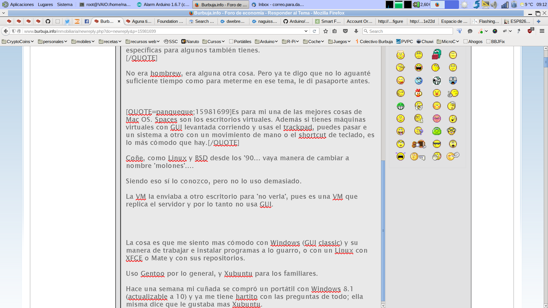
Task: Insert the long-nose Pinocchio smiley
Action: [x=400, y=67]
